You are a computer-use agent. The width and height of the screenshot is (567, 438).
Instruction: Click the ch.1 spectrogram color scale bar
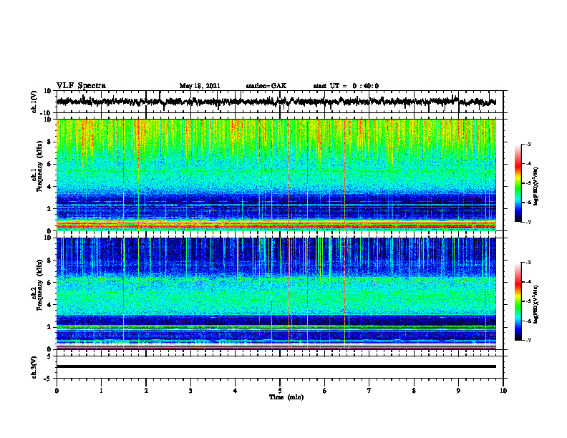click(518, 183)
